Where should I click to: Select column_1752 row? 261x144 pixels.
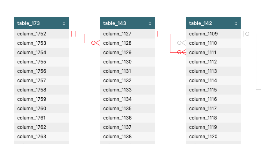pyautogui.click(x=41, y=34)
